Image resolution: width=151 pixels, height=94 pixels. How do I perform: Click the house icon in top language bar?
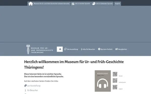(x=31, y=4)
